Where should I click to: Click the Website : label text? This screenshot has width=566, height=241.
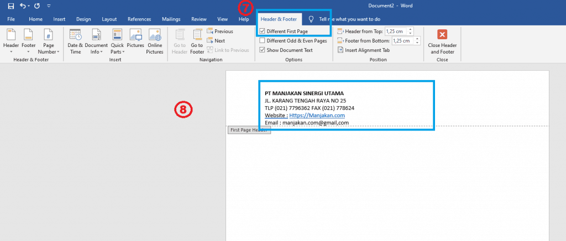[x=276, y=116]
